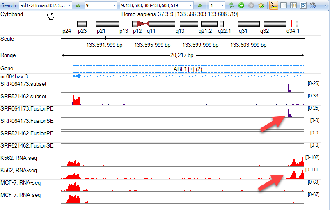
Task: Select the SRR064173.FusionPE track label
Action: pos(27,108)
